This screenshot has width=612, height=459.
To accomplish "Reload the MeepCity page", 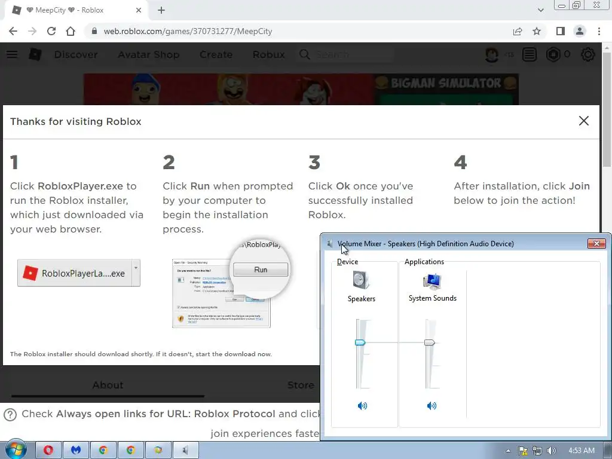I will tap(51, 31).
